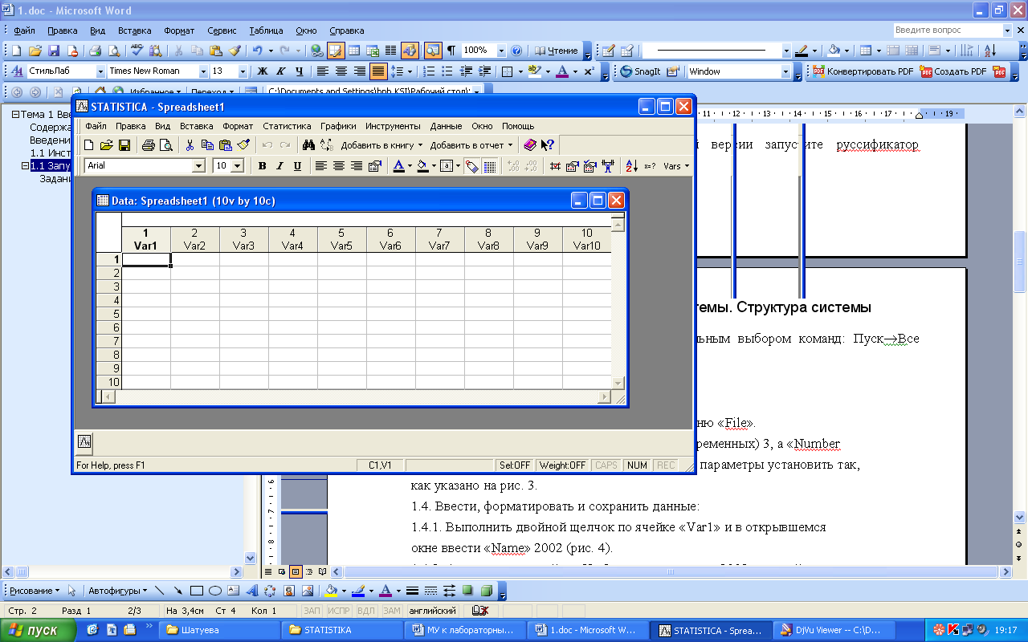This screenshot has width=1028, height=642.
Task: Open the STATISTIKA folder from taskbar
Action: click(344, 630)
